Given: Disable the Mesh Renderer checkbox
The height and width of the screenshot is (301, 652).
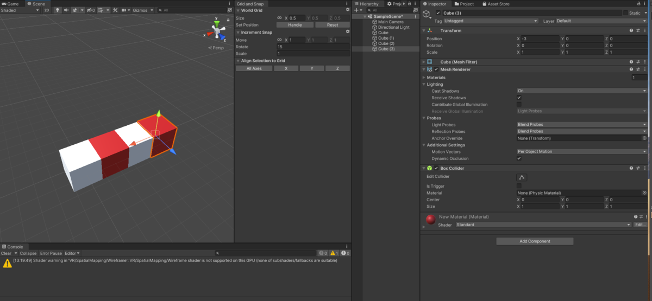Looking at the screenshot, I should (436, 69).
